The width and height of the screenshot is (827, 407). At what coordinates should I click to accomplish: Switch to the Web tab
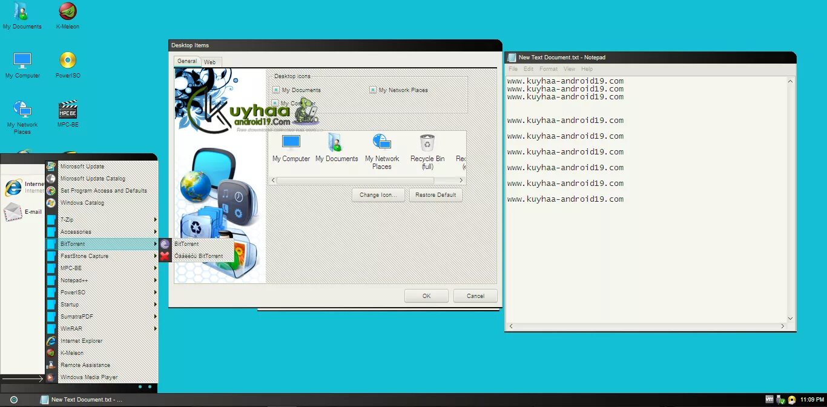pos(210,61)
